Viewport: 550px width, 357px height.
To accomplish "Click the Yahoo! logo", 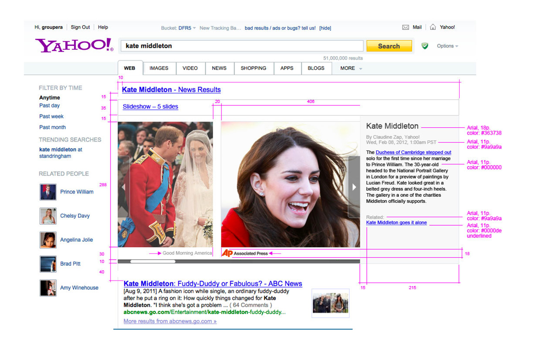I will pyautogui.click(x=73, y=46).
